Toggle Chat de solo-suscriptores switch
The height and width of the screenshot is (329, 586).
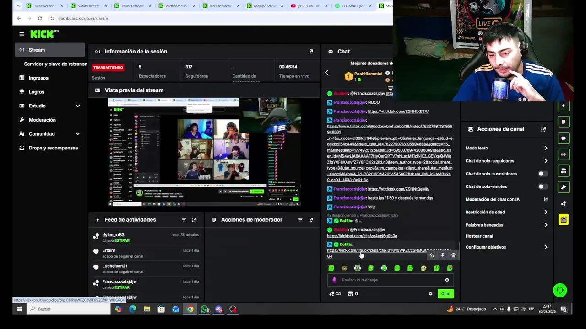(543, 174)
